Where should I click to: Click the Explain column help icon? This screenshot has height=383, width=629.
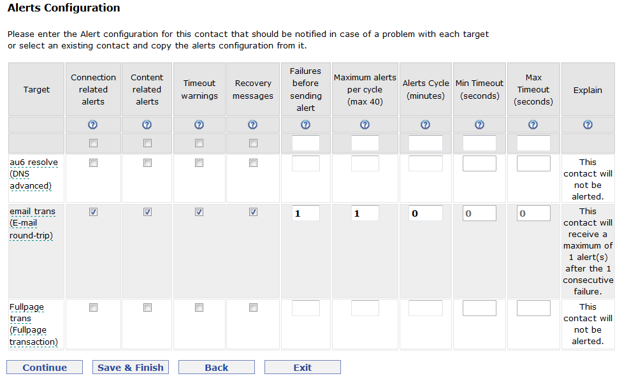tap(588, 125)
